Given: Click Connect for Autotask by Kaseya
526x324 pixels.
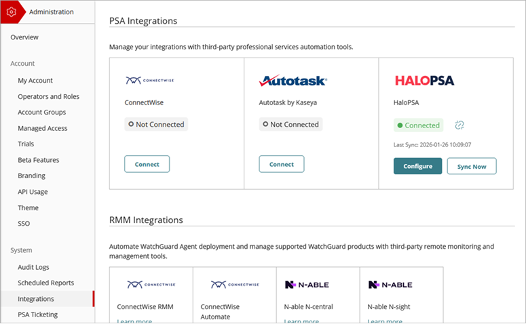Looking at the screenshot, I should [282, 164].
